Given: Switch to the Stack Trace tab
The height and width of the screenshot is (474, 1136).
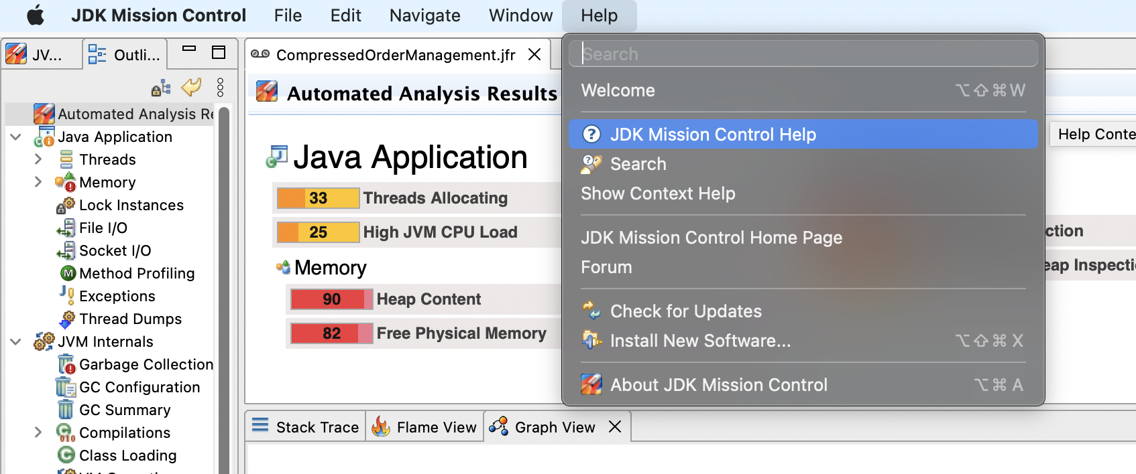Looking at the screenshot, I should tap(306, 427).
